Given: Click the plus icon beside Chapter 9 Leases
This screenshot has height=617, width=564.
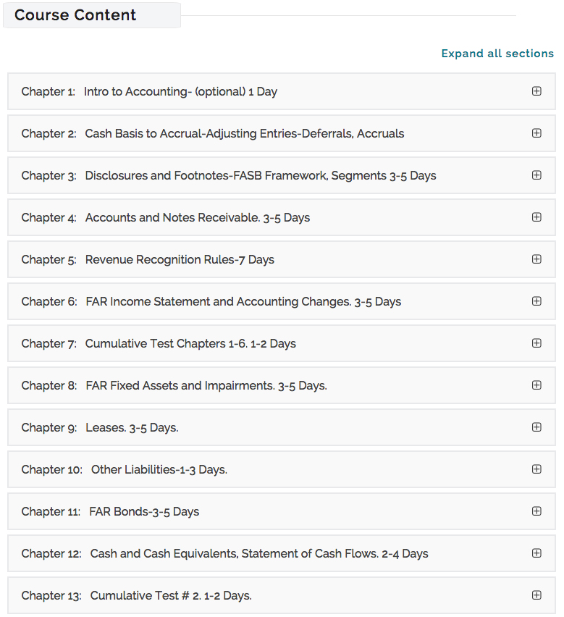Looking at the screenshot, I should 536,427.
